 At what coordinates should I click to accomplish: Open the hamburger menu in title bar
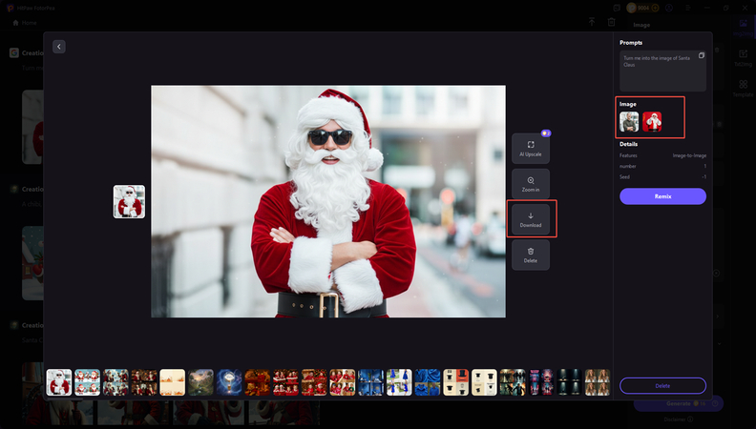(688, 8)
